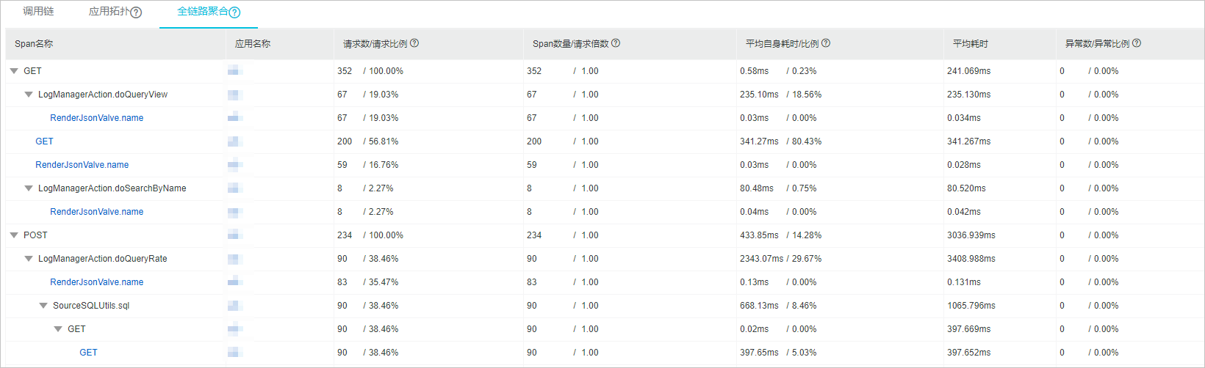Collapse the GET row under SourceSQLUtils.sql
This screenshot has height=368, width=1205.
click(58, 329)
